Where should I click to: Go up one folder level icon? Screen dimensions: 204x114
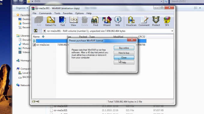(35, 31)
